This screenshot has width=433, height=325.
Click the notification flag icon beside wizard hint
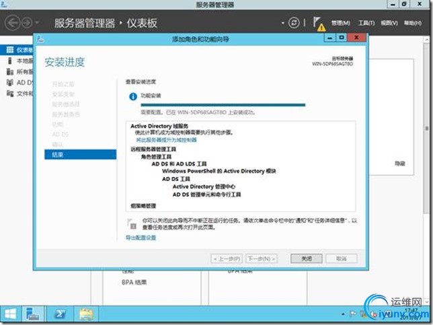point(132,223)
